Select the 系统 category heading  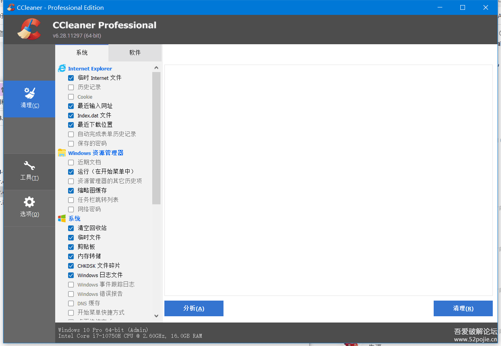(x=74, y=218)
